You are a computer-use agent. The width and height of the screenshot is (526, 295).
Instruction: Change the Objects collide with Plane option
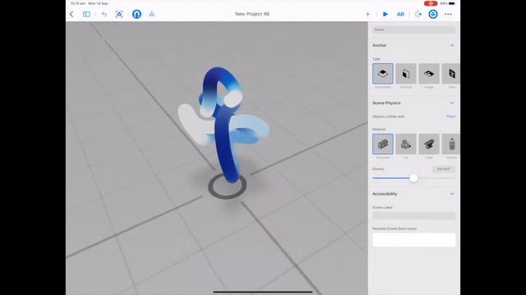pyautogui.click(x=451, y=116)
